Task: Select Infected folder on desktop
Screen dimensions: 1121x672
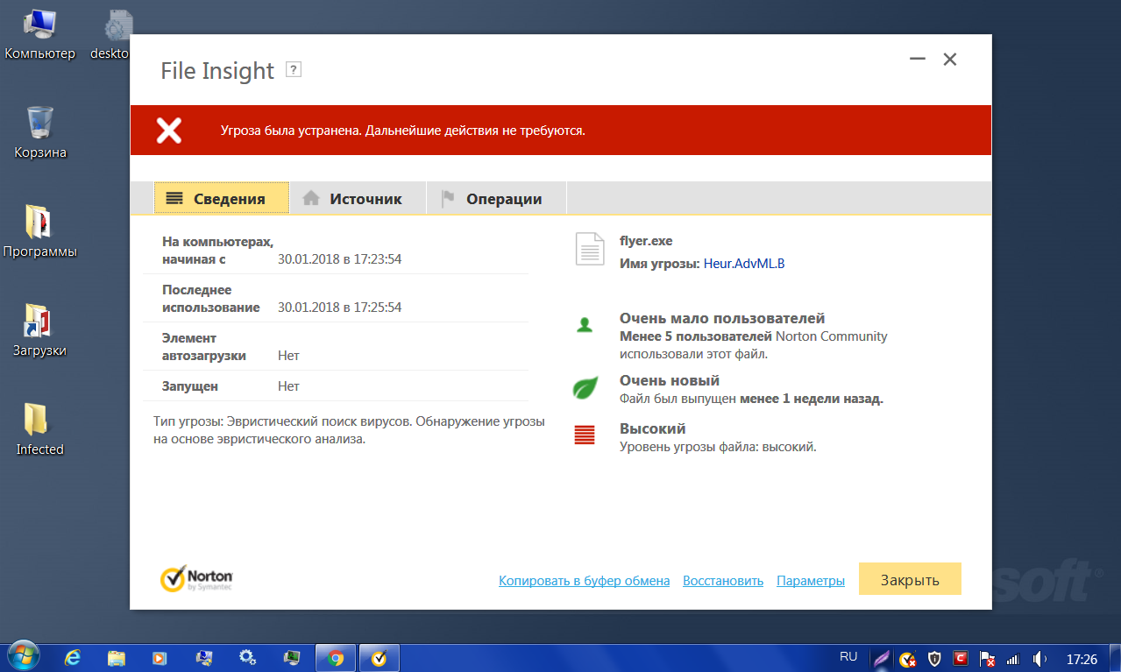Action: tap(39, 430)
